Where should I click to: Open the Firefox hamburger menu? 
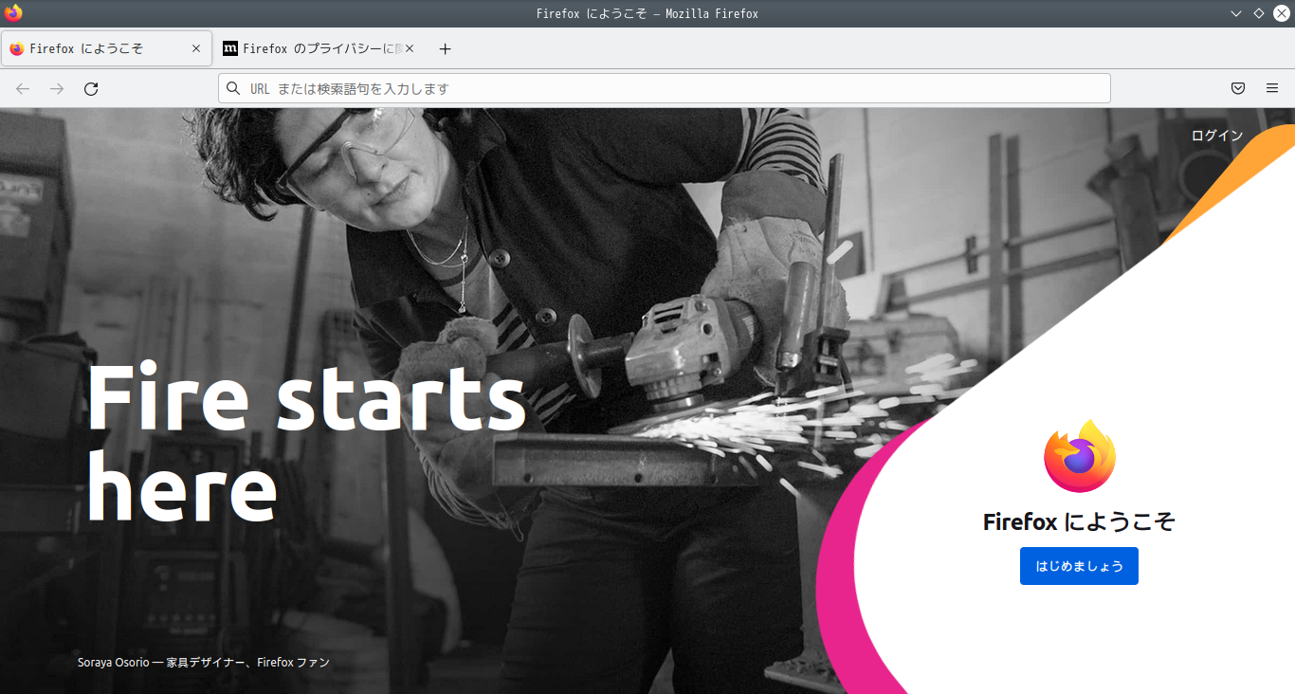pos(1272,88)
